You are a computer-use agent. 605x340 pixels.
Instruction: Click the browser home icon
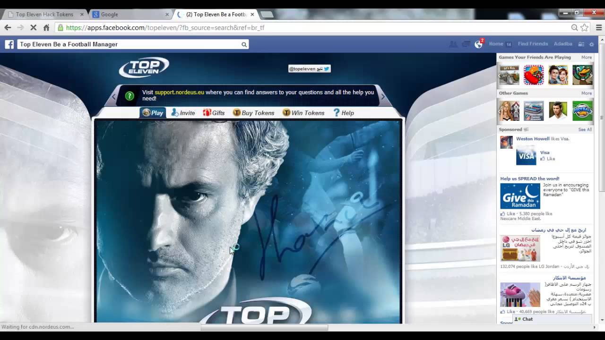click(46, 27)
